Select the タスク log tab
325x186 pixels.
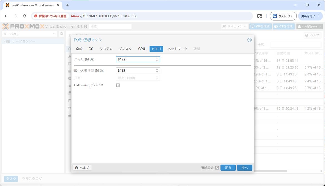(11, 179)
